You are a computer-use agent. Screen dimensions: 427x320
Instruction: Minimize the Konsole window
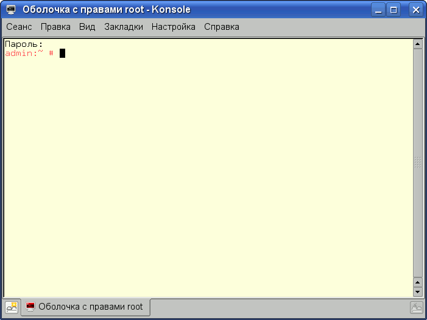378,10
